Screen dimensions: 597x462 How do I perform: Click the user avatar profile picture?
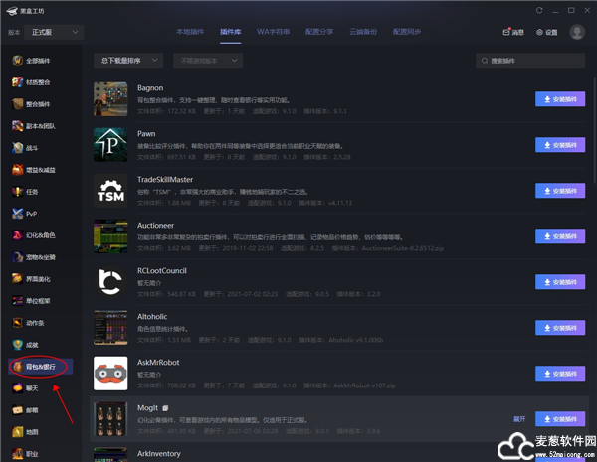point(577,32)
